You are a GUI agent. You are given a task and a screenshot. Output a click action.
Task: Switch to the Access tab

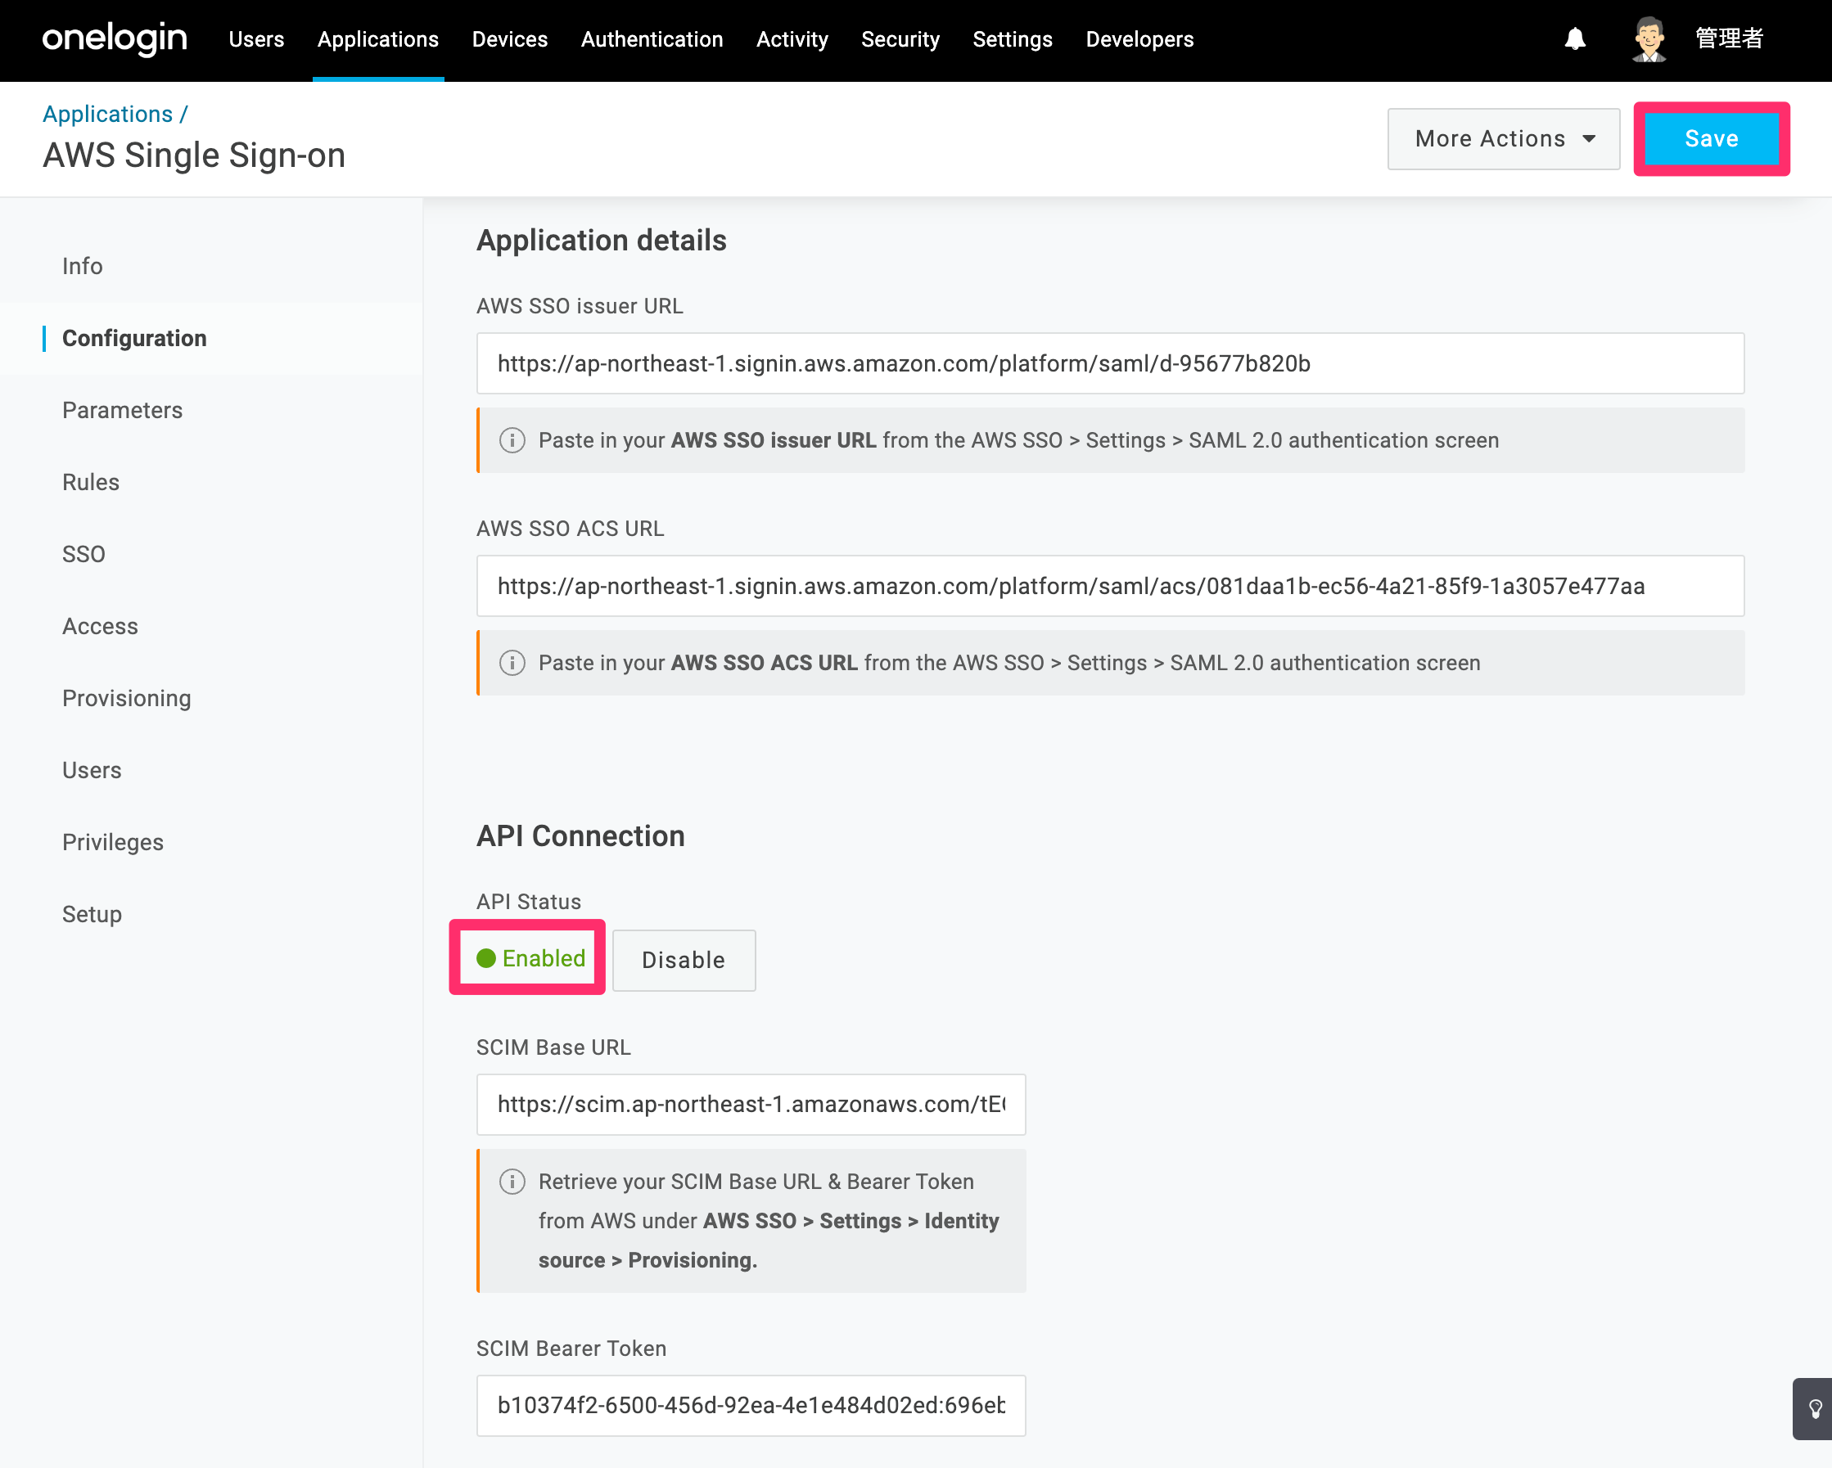click(100, 626)
